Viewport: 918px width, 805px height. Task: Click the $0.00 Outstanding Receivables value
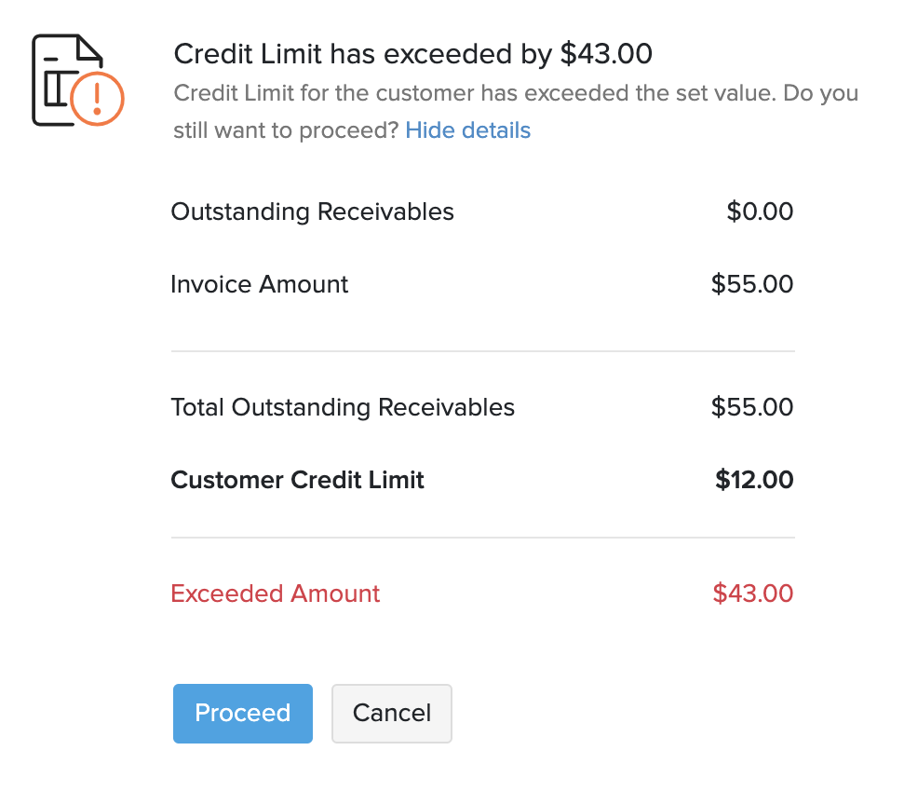[x=760, y=211]
